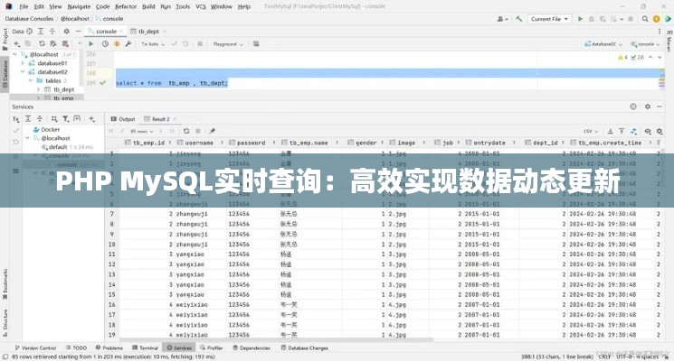
Task: Sort by username column header
Action: point(199,143)
